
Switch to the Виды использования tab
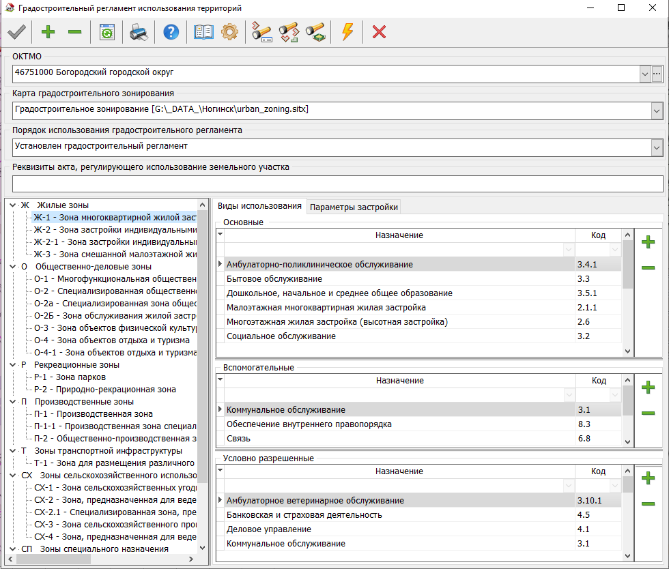259,207
